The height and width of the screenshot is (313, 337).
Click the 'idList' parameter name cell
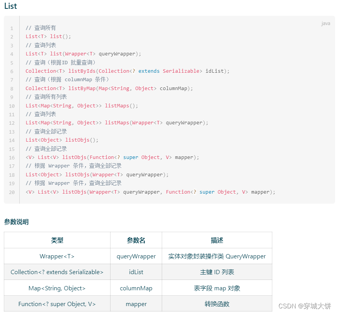[x=136, y=272]
